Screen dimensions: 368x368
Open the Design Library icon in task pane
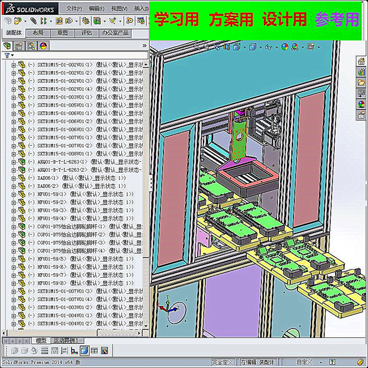coord(361,72)
